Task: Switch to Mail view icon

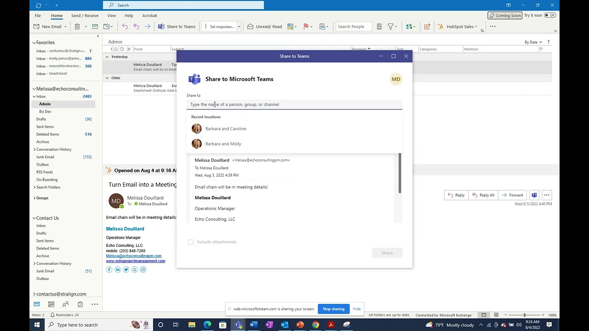Action: pos(36,304)
